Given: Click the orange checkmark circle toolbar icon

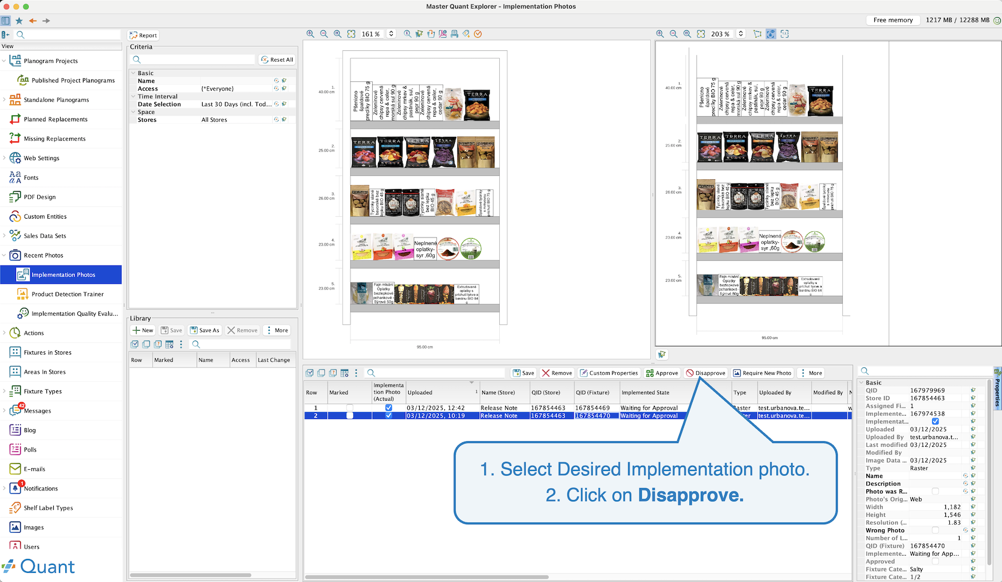Looking at the screenshot, I should click(x=478, y=34).
